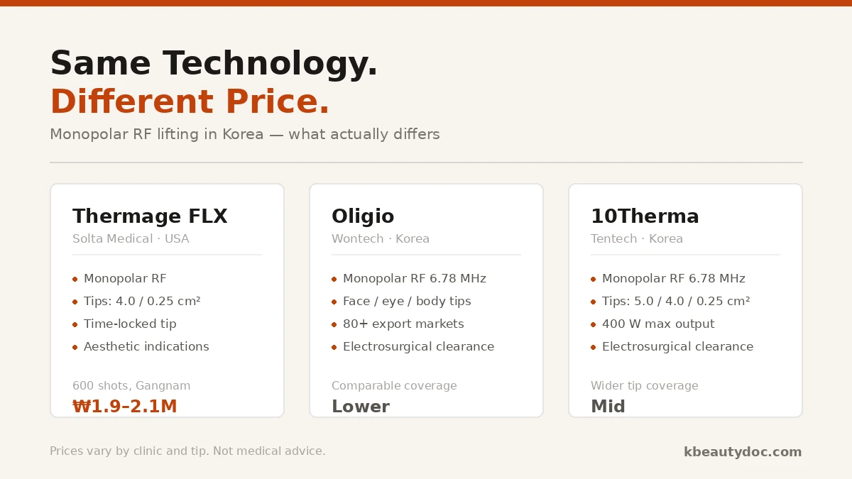
Task: Click the bullet beside Oligio's Electrosurgical clearance
Action: (334, 347)
